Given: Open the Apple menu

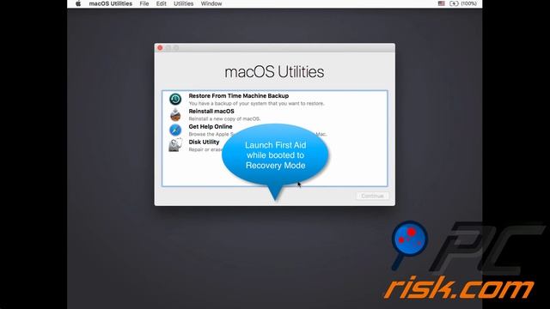Looking at the screenshot, I should pos(78,3).
